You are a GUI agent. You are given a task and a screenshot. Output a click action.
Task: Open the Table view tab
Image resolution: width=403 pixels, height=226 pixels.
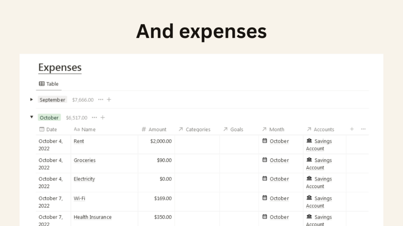point(49,84)
